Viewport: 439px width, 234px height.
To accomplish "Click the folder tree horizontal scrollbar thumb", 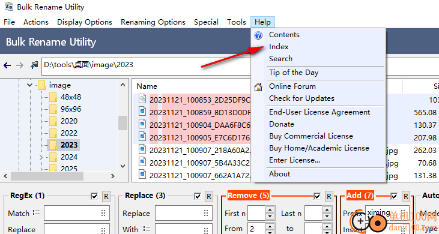I will (x=47, y=176).
